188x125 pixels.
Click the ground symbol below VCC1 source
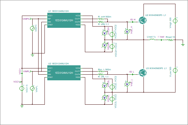pos(22,106)
